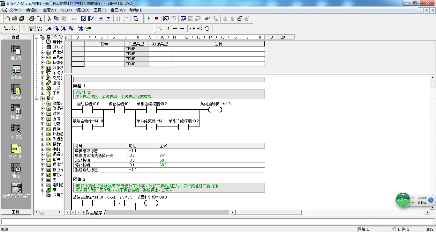The width and height of the screenshot is (436, 232).
Task: Click the SB1 comment cell in the symbol table
Action: click(x=211, y=160)
